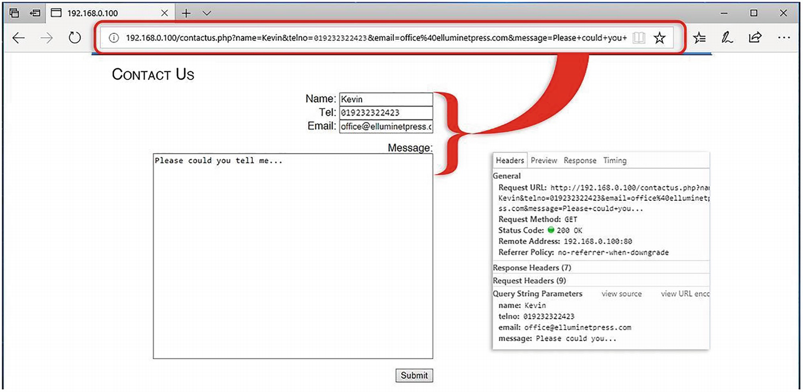
Task: Click the Refresh page icon
Action: click(x=75, y=38)
